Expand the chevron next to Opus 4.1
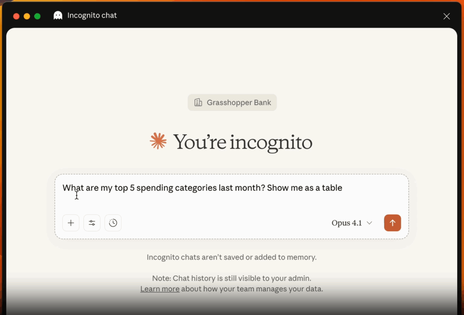464x315 pixels. pos(369,223)
